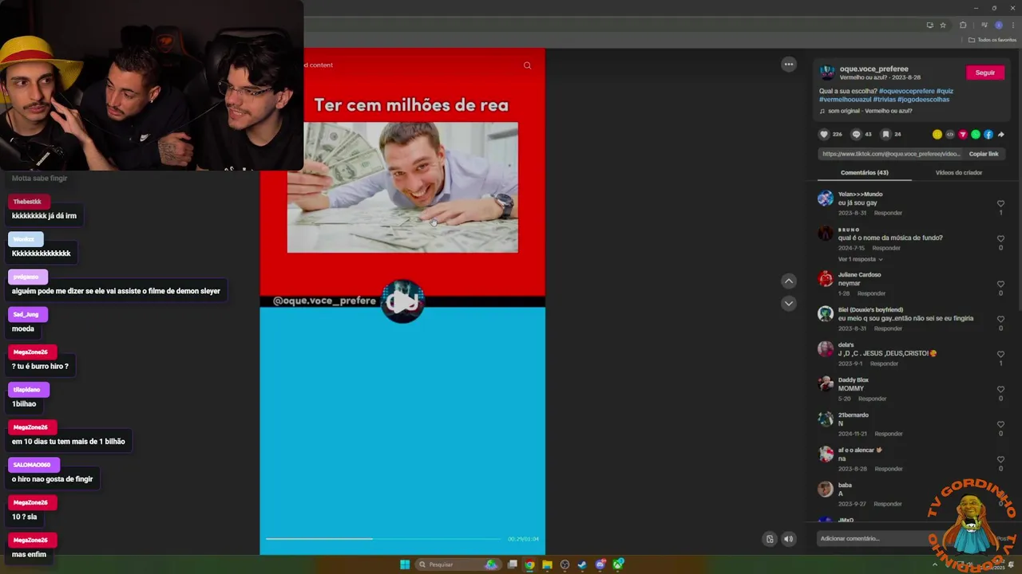The width and height of the screenshot is (1022, 574).
Task: Open the embed code icon
Action: [x=950, y=134]
